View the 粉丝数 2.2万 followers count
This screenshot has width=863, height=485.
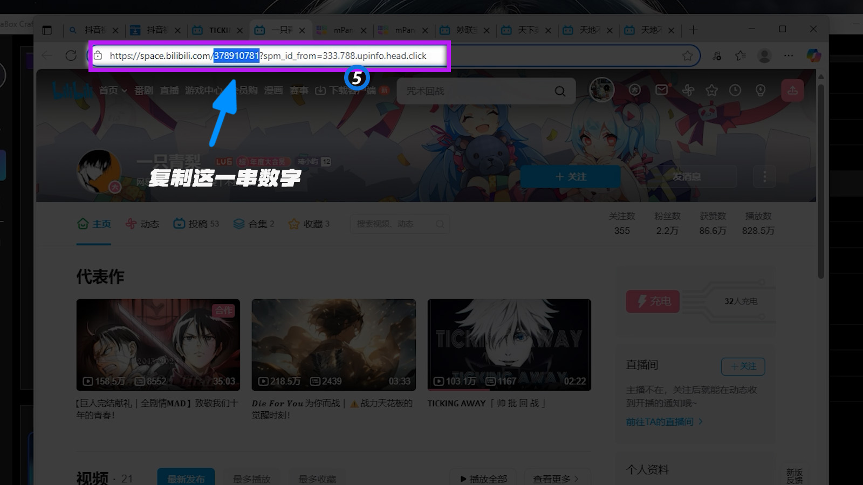667,223
